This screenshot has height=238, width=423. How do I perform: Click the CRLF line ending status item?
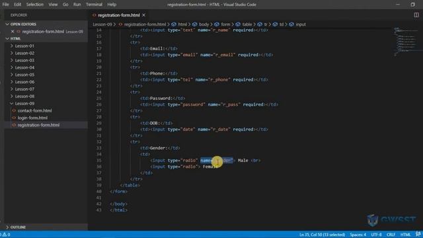pos(391,235)
